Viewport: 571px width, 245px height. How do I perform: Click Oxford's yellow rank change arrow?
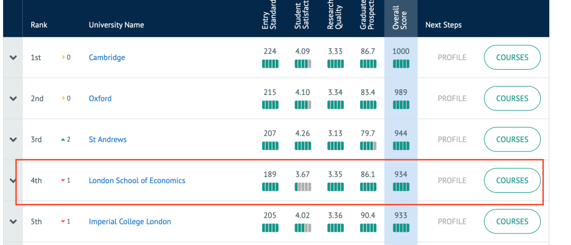tap(64, 99)
